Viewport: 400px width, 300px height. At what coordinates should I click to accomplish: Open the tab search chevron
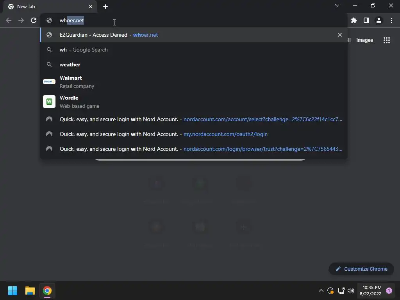(337, 5)
